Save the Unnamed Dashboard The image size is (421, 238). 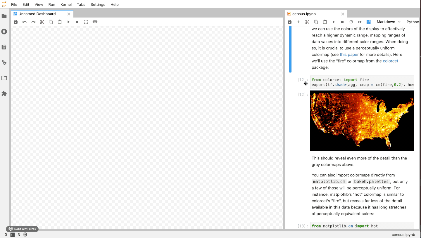click(x=15, y=22)
